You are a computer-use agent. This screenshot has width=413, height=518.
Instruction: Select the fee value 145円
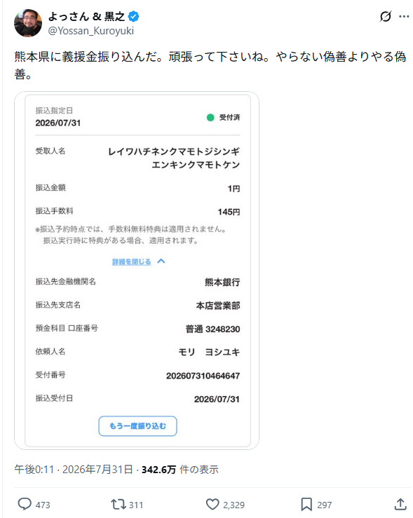[x=229, y=212]
